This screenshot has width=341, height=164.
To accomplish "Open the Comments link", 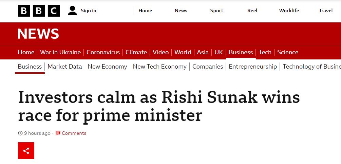I will click(x=74, y=133).
